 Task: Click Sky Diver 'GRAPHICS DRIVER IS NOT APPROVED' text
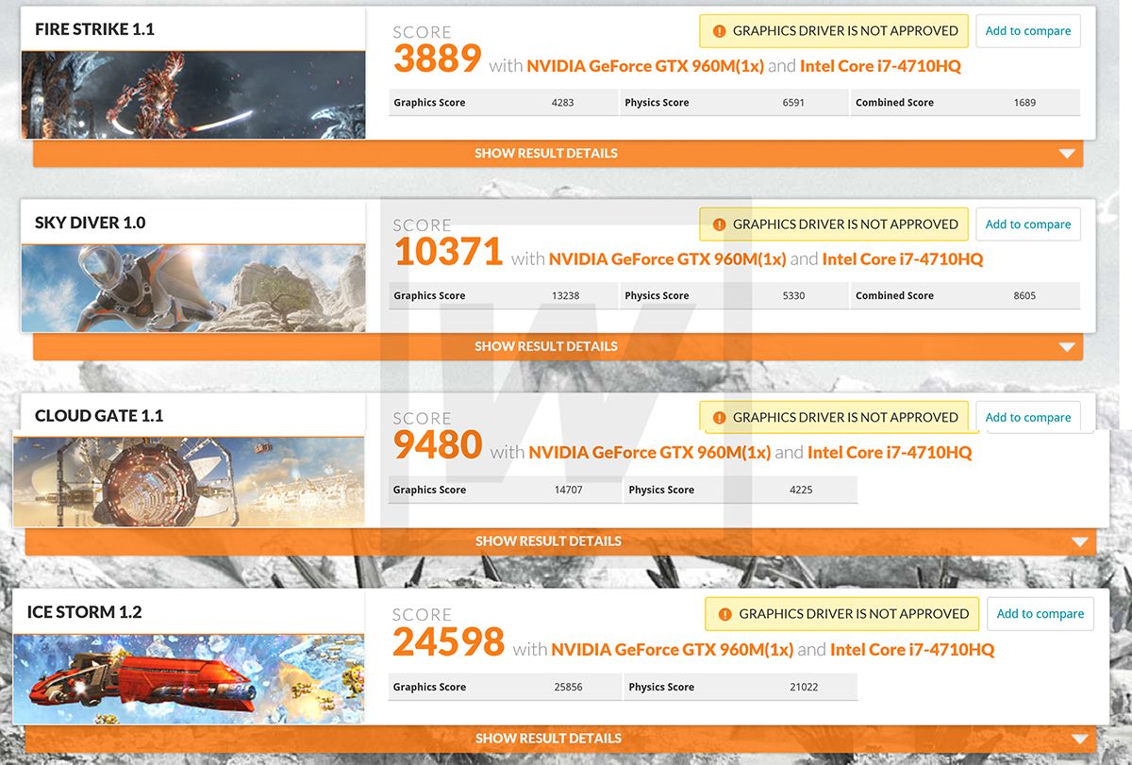(845, 225)
